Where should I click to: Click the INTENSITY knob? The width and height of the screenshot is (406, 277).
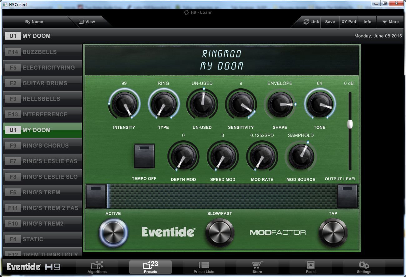[x=124, y=104]
